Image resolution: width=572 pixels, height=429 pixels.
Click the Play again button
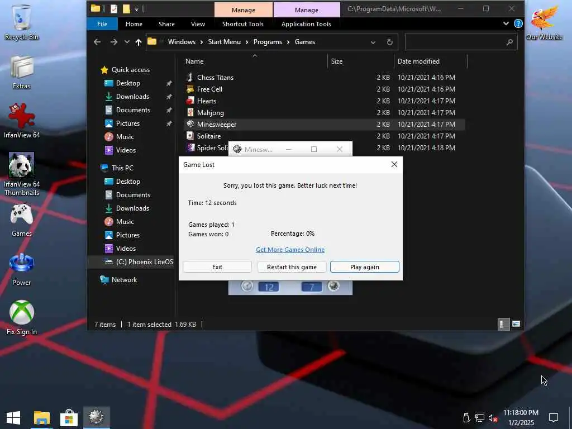(x=364, y=266)
